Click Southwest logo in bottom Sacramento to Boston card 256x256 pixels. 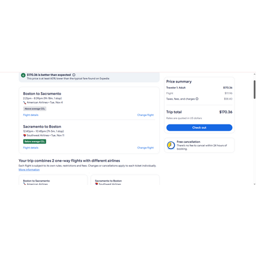pos(97,184)
